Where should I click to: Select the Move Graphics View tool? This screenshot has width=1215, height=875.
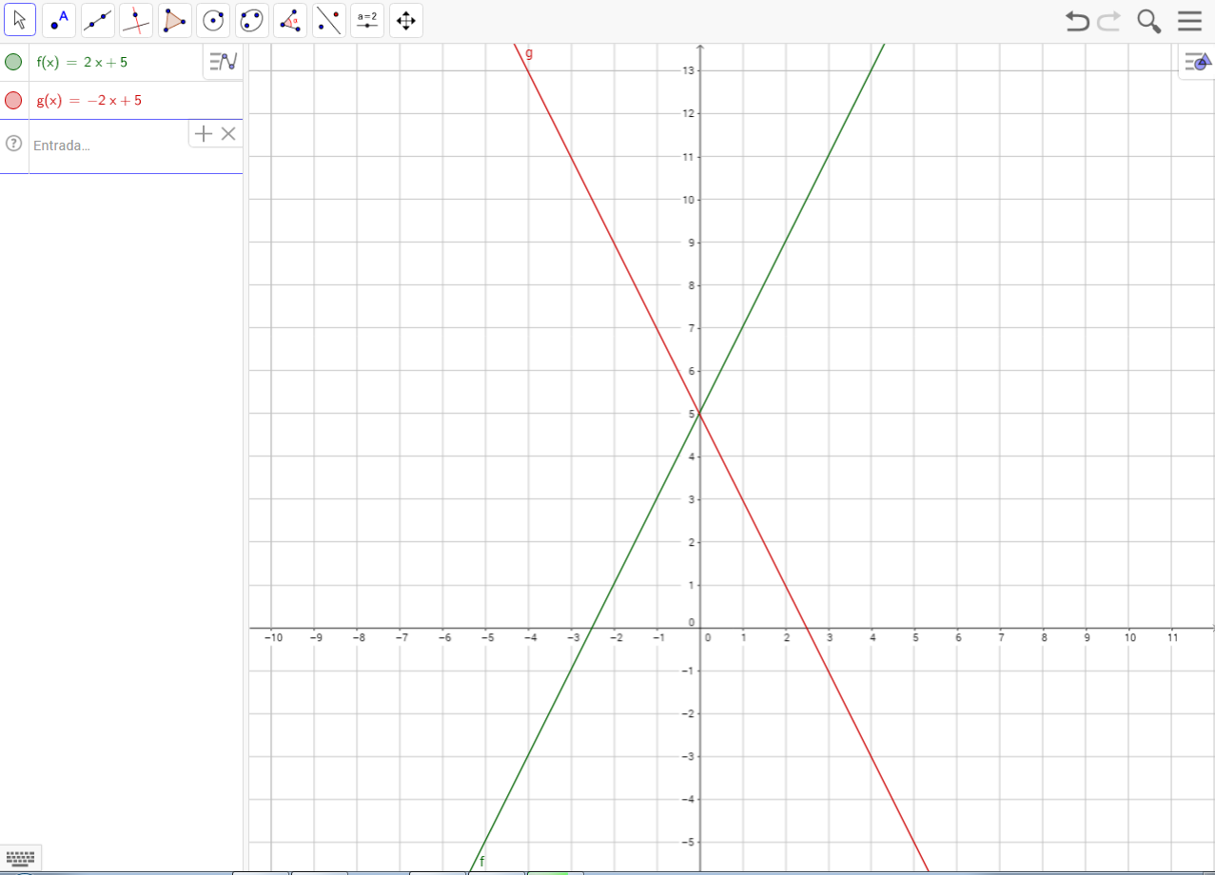click(405, 20)
